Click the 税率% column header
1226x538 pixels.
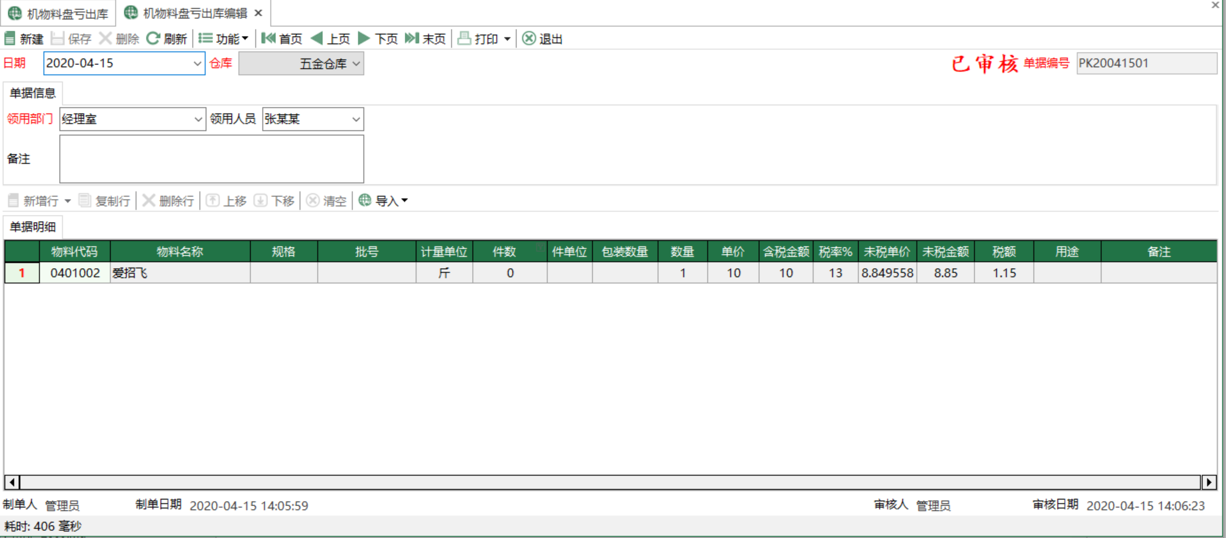pyautogui.click(x=835, y=252)
